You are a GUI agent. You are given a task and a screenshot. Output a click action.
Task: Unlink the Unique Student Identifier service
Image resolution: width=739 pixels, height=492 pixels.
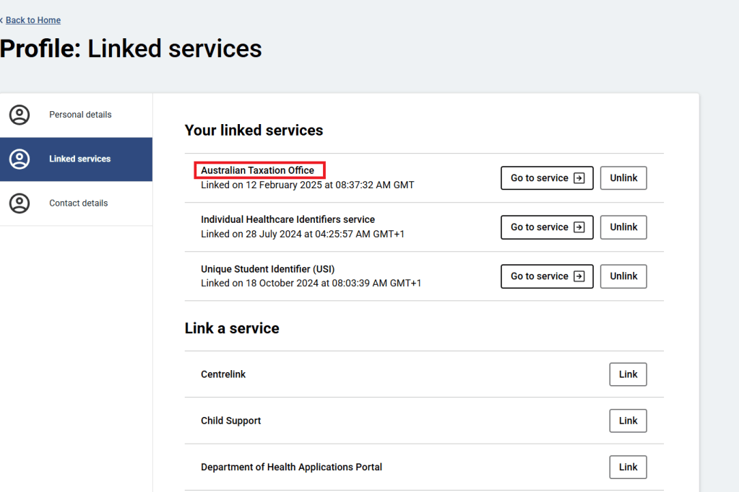pyautogui.click(x=623, y=276)
